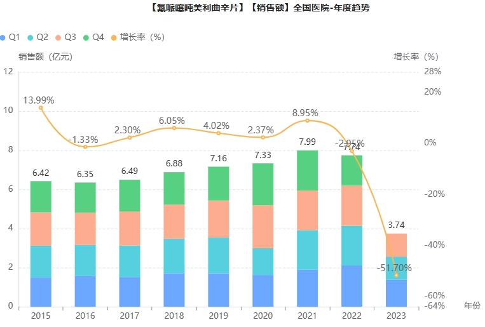Click the 2.37% growth point for 2020

tap(263, 137)
